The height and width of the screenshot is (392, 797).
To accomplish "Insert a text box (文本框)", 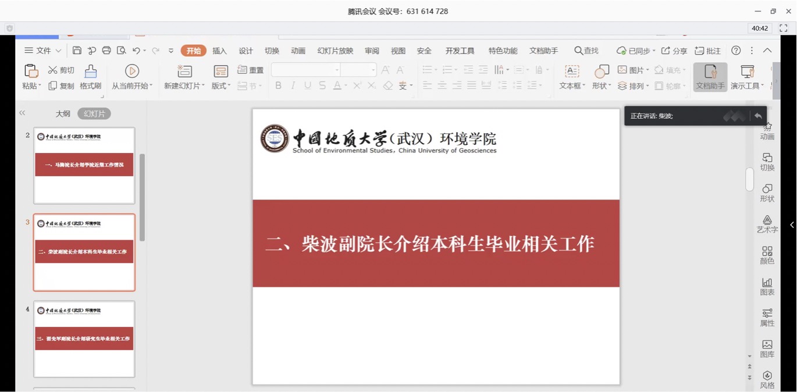I will [572, 77].
